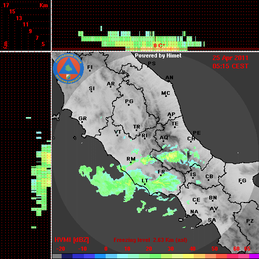Click the 20 dBZ scale value

tap(149, 249)
